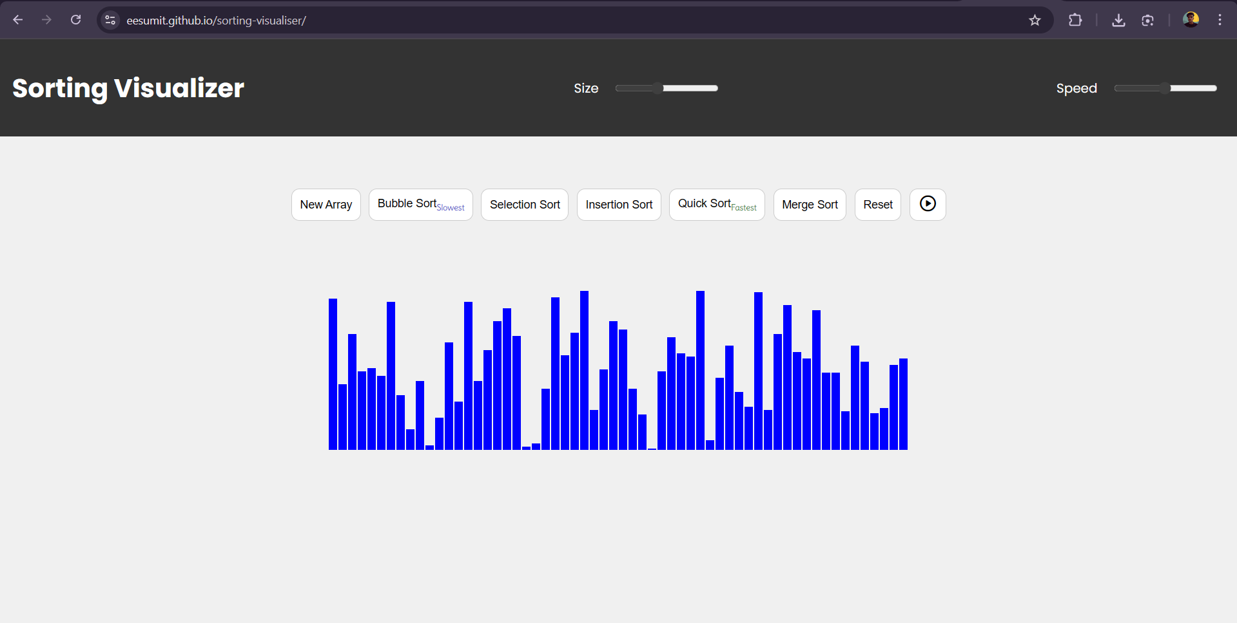Viewport: 1237px width, 623px height.
Task: Reset the visualizer
Action: [877, 205]
